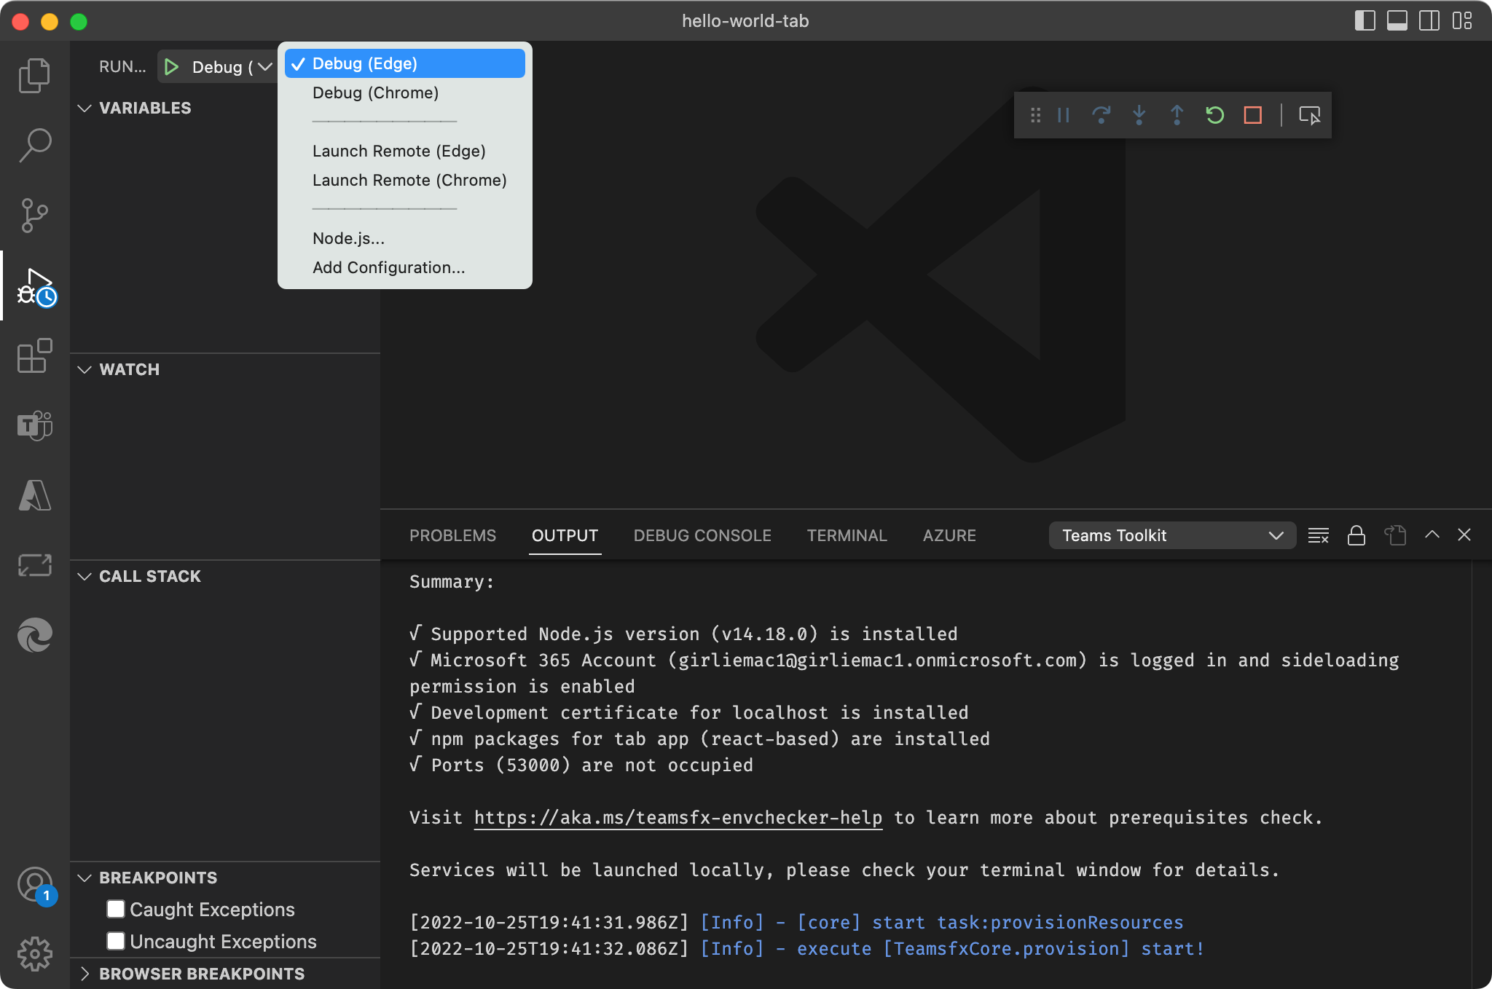Viewport: 1492px width, 989px height.
Task: Click the Restart debug button
Action: (1214, 115)
